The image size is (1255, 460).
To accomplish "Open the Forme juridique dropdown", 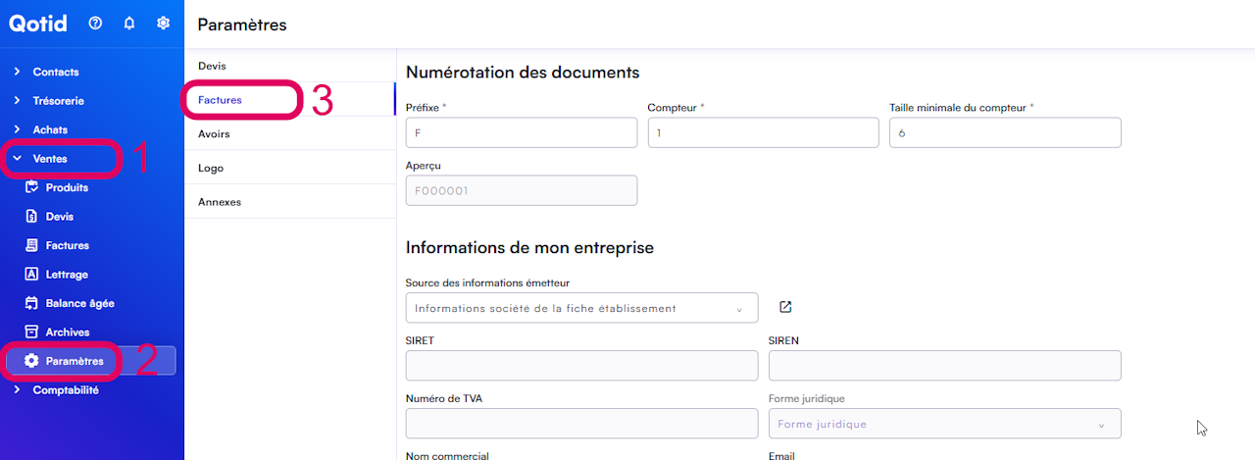I will point(944,424).
